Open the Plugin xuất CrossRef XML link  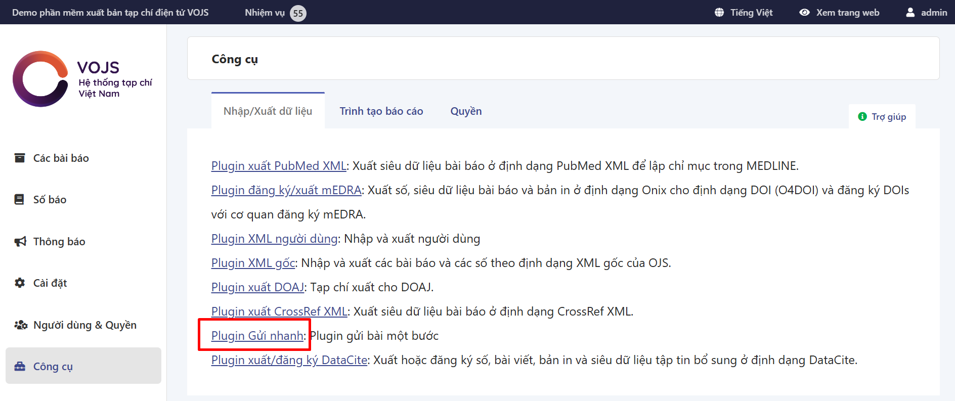279,311
